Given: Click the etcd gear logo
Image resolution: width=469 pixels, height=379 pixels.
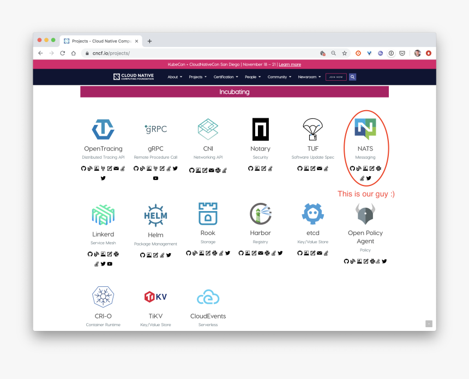Looking at the screenshot, I should pyautogui.click(x=313, y=214).
